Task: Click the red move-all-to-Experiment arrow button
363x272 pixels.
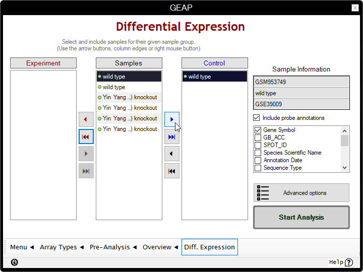Action: pyautogui.click(x=86, y=137)
